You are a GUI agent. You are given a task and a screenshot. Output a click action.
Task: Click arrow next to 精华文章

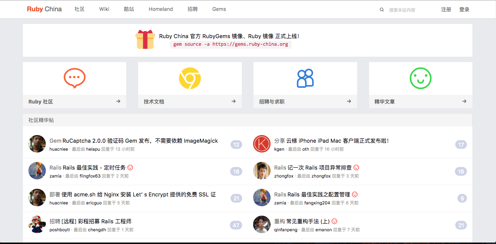pyautogui.click(x=464, y=101)
